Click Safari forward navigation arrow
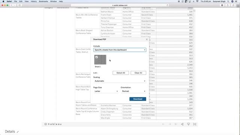 [15, 5]
